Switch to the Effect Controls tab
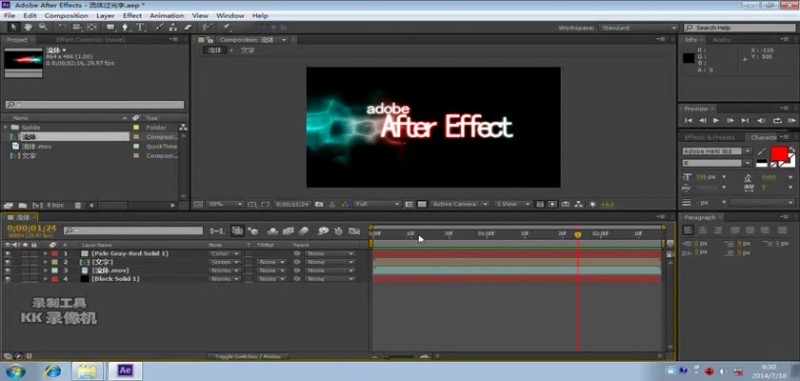The width and height of the screenshot is (800, 381). pyautogui.click(x=90, y=40)
